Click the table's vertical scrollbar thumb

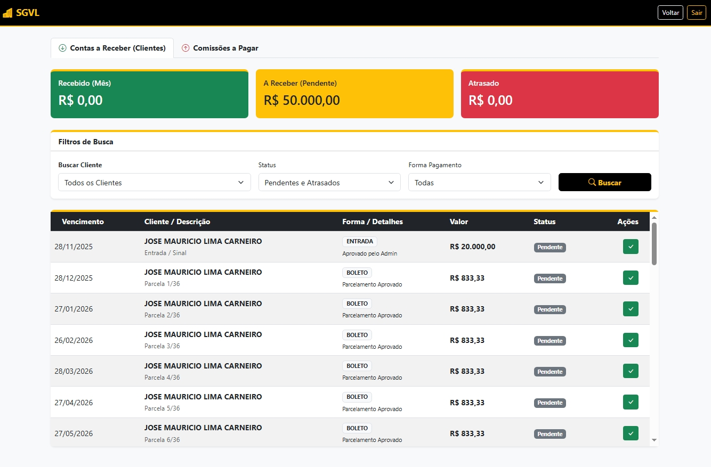coord(654,243)
